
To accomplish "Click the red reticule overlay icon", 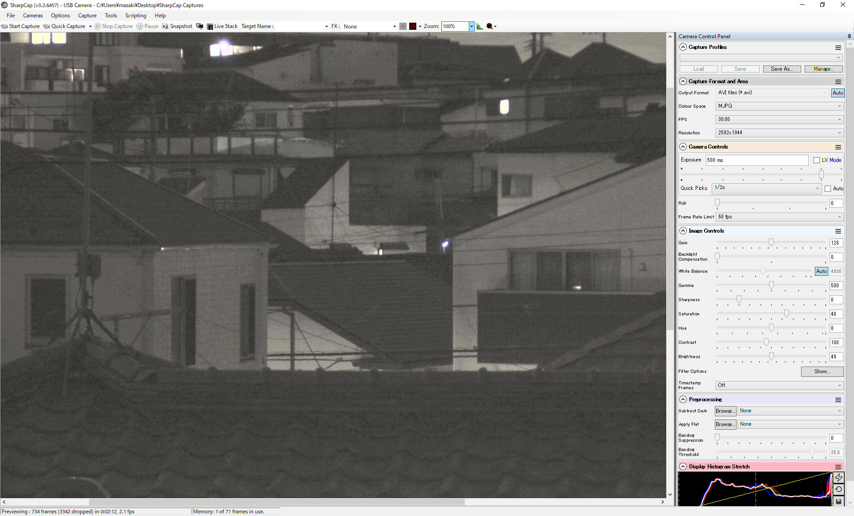I will pos(413,26).
